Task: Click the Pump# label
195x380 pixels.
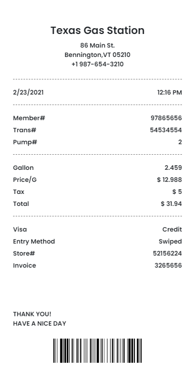Action: (25, 142)
